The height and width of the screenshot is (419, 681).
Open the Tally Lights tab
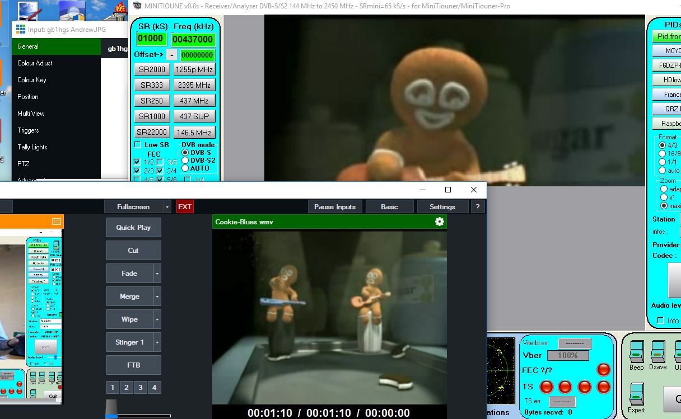click(56, 147)
